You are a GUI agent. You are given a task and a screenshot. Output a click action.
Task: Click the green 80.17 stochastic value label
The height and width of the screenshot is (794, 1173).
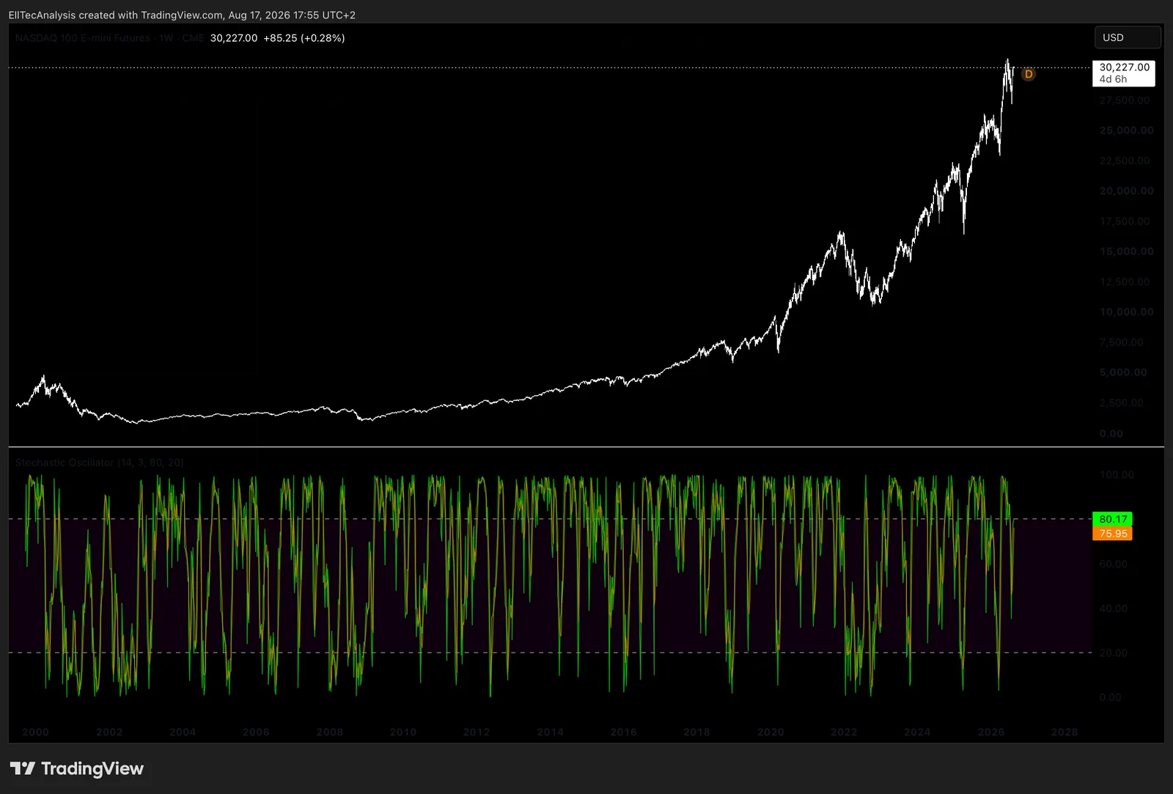(x=1112, y=519)
